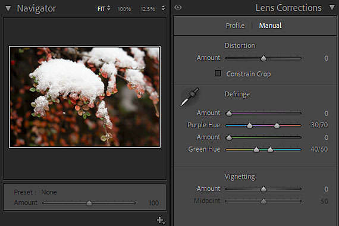Click the Midpoint label

[207, 201]
